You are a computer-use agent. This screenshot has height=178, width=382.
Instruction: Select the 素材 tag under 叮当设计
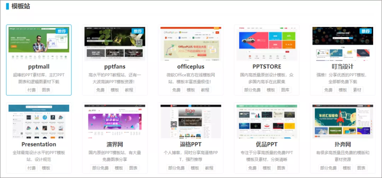357,90
